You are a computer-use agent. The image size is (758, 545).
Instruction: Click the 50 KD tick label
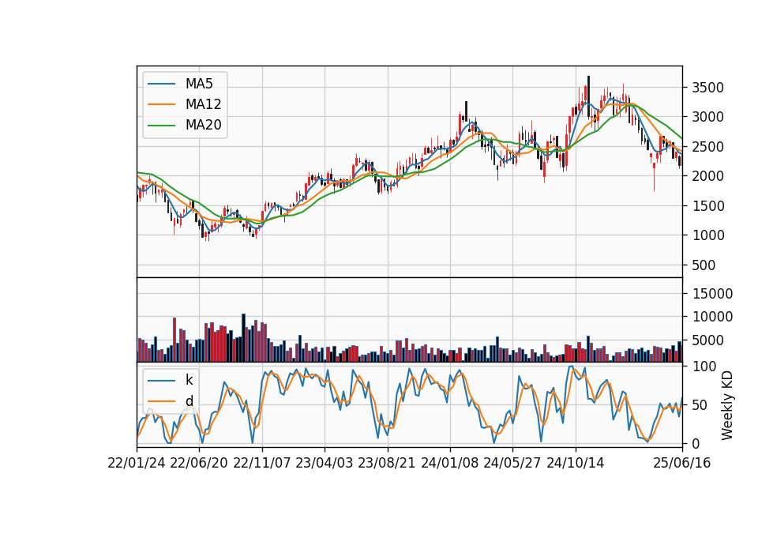(x=700, y=405)
